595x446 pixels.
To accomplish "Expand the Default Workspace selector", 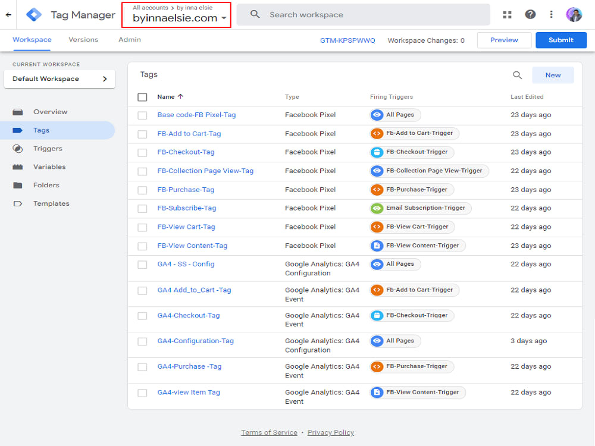I will click(59, 79).
